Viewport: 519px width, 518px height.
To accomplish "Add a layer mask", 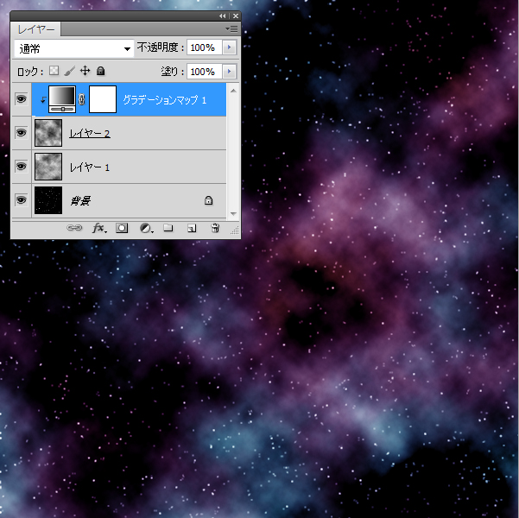I will (122, 228).
